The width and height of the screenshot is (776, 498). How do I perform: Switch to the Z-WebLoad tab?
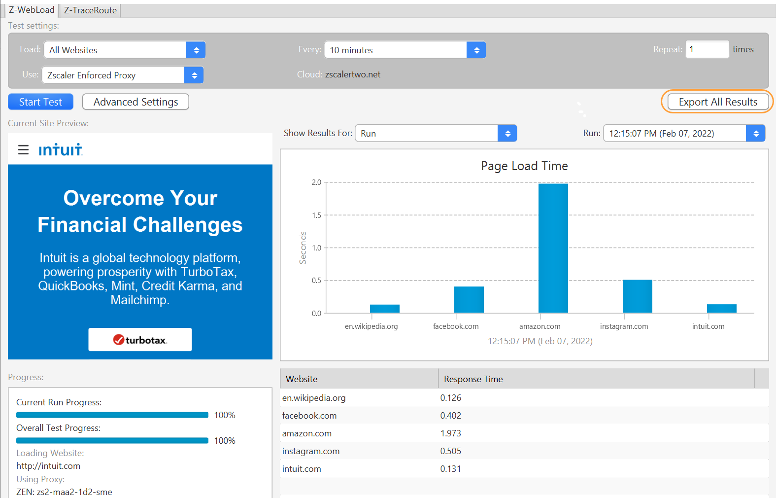click(x=32, y=10)
